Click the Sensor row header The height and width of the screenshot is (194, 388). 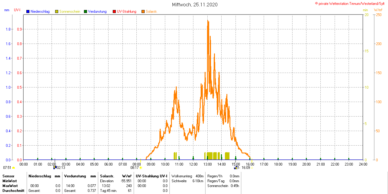(x=8, y=176)
